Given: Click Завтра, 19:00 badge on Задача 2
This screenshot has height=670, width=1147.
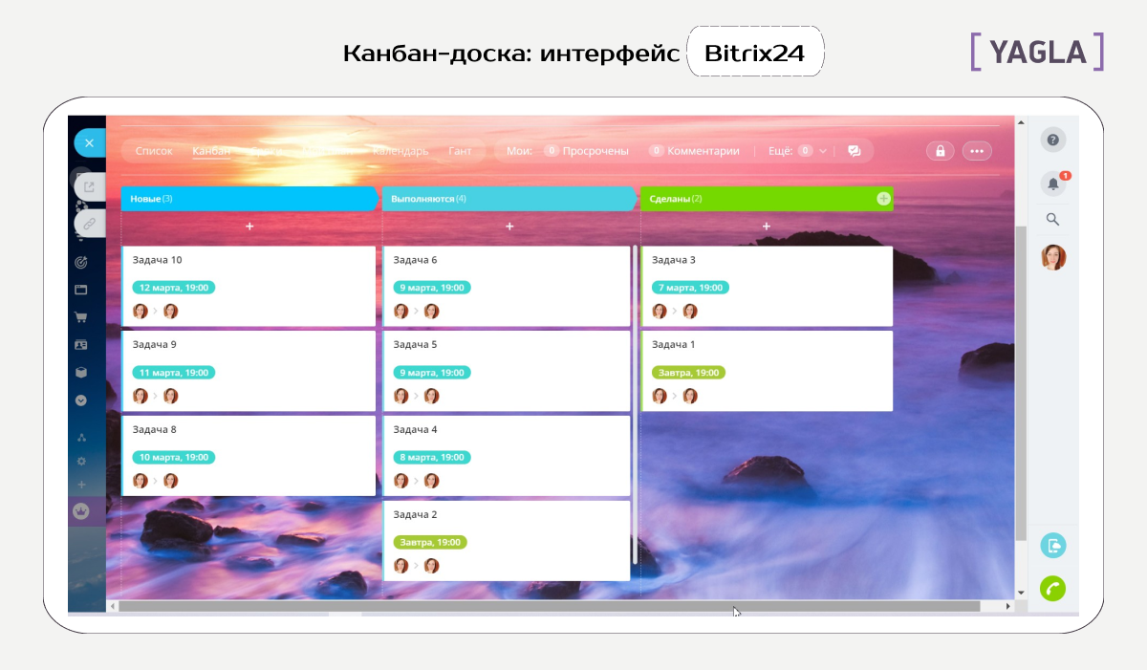Looking at the screenshot, I should [430, 542].
